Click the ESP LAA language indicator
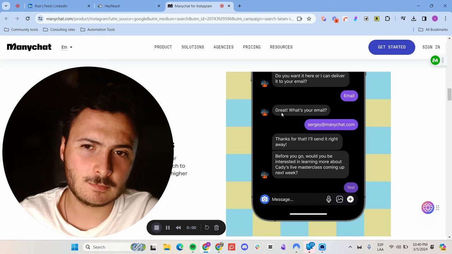The image size is (452, 254). click(380, 247)
